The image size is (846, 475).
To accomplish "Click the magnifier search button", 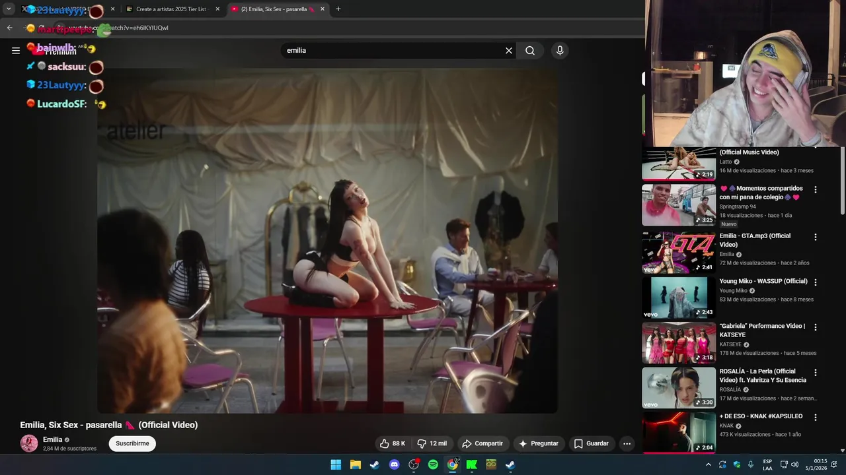I will tap(530, 51).
